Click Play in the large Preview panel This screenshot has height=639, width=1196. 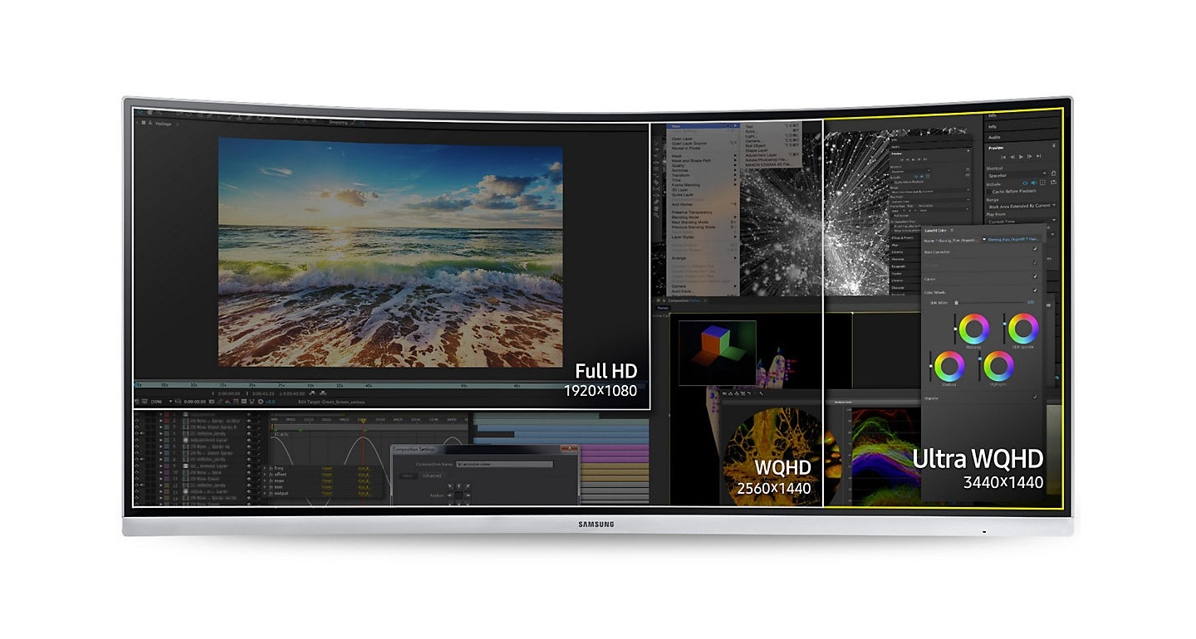click(x=1022, y=157)
